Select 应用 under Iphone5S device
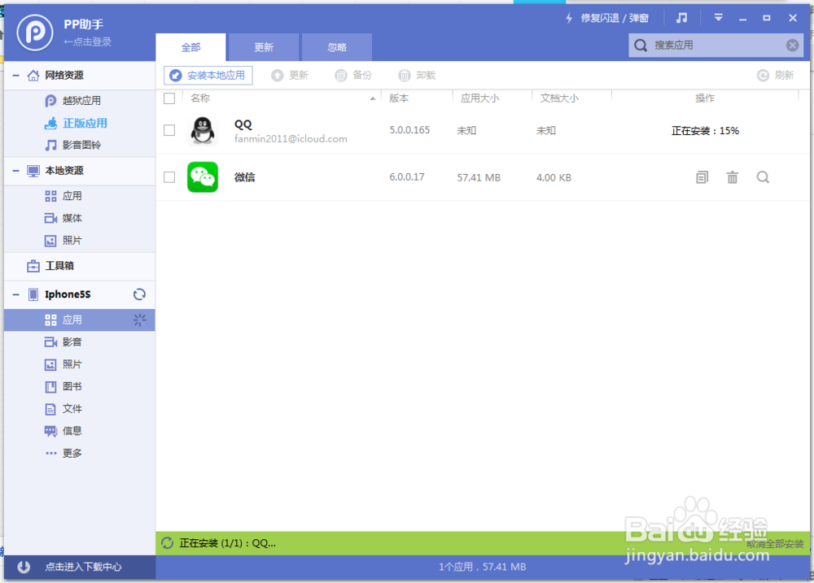Viewport: 814px width, 583px height. pyautogui.click(x=80, y=320)
